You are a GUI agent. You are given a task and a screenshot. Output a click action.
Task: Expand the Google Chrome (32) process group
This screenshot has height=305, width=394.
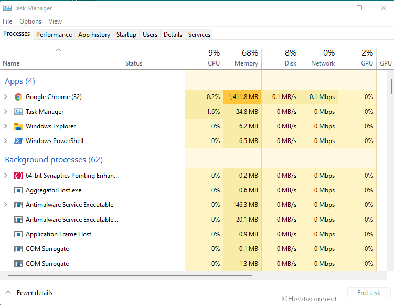click(x=6, y=97)
